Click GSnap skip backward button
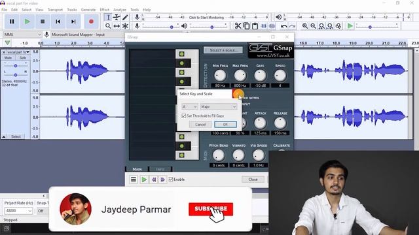Image resolution: width=419 pixels, height=235 pixels. (154, 180)
